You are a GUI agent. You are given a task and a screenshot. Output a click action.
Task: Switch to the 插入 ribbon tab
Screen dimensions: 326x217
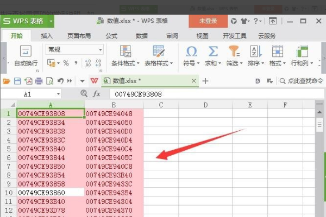pyautogui.click(x=47, y=36)
